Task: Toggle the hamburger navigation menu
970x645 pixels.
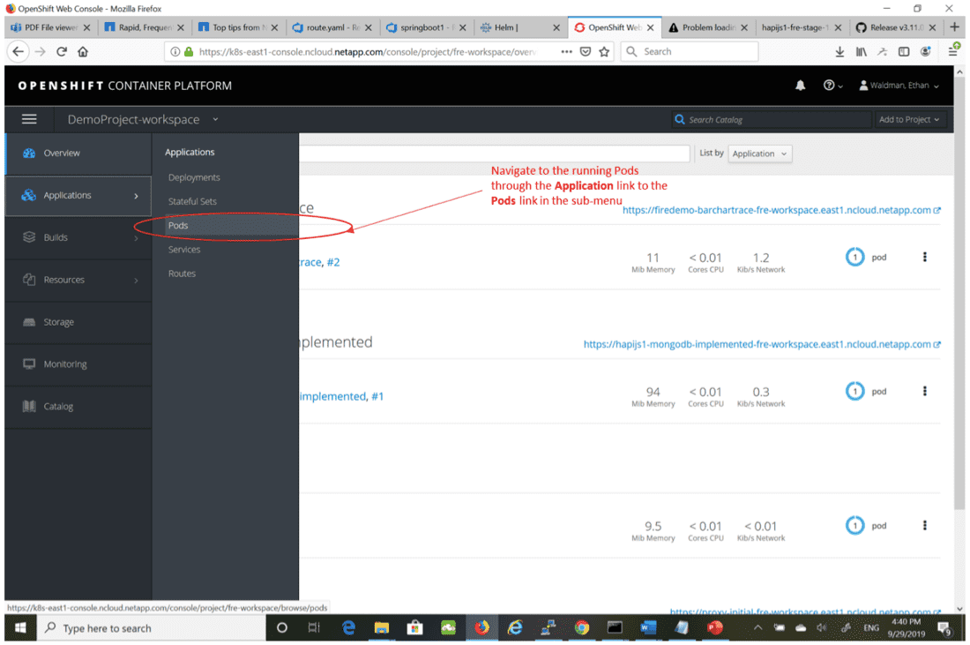Action: [29, 119]
